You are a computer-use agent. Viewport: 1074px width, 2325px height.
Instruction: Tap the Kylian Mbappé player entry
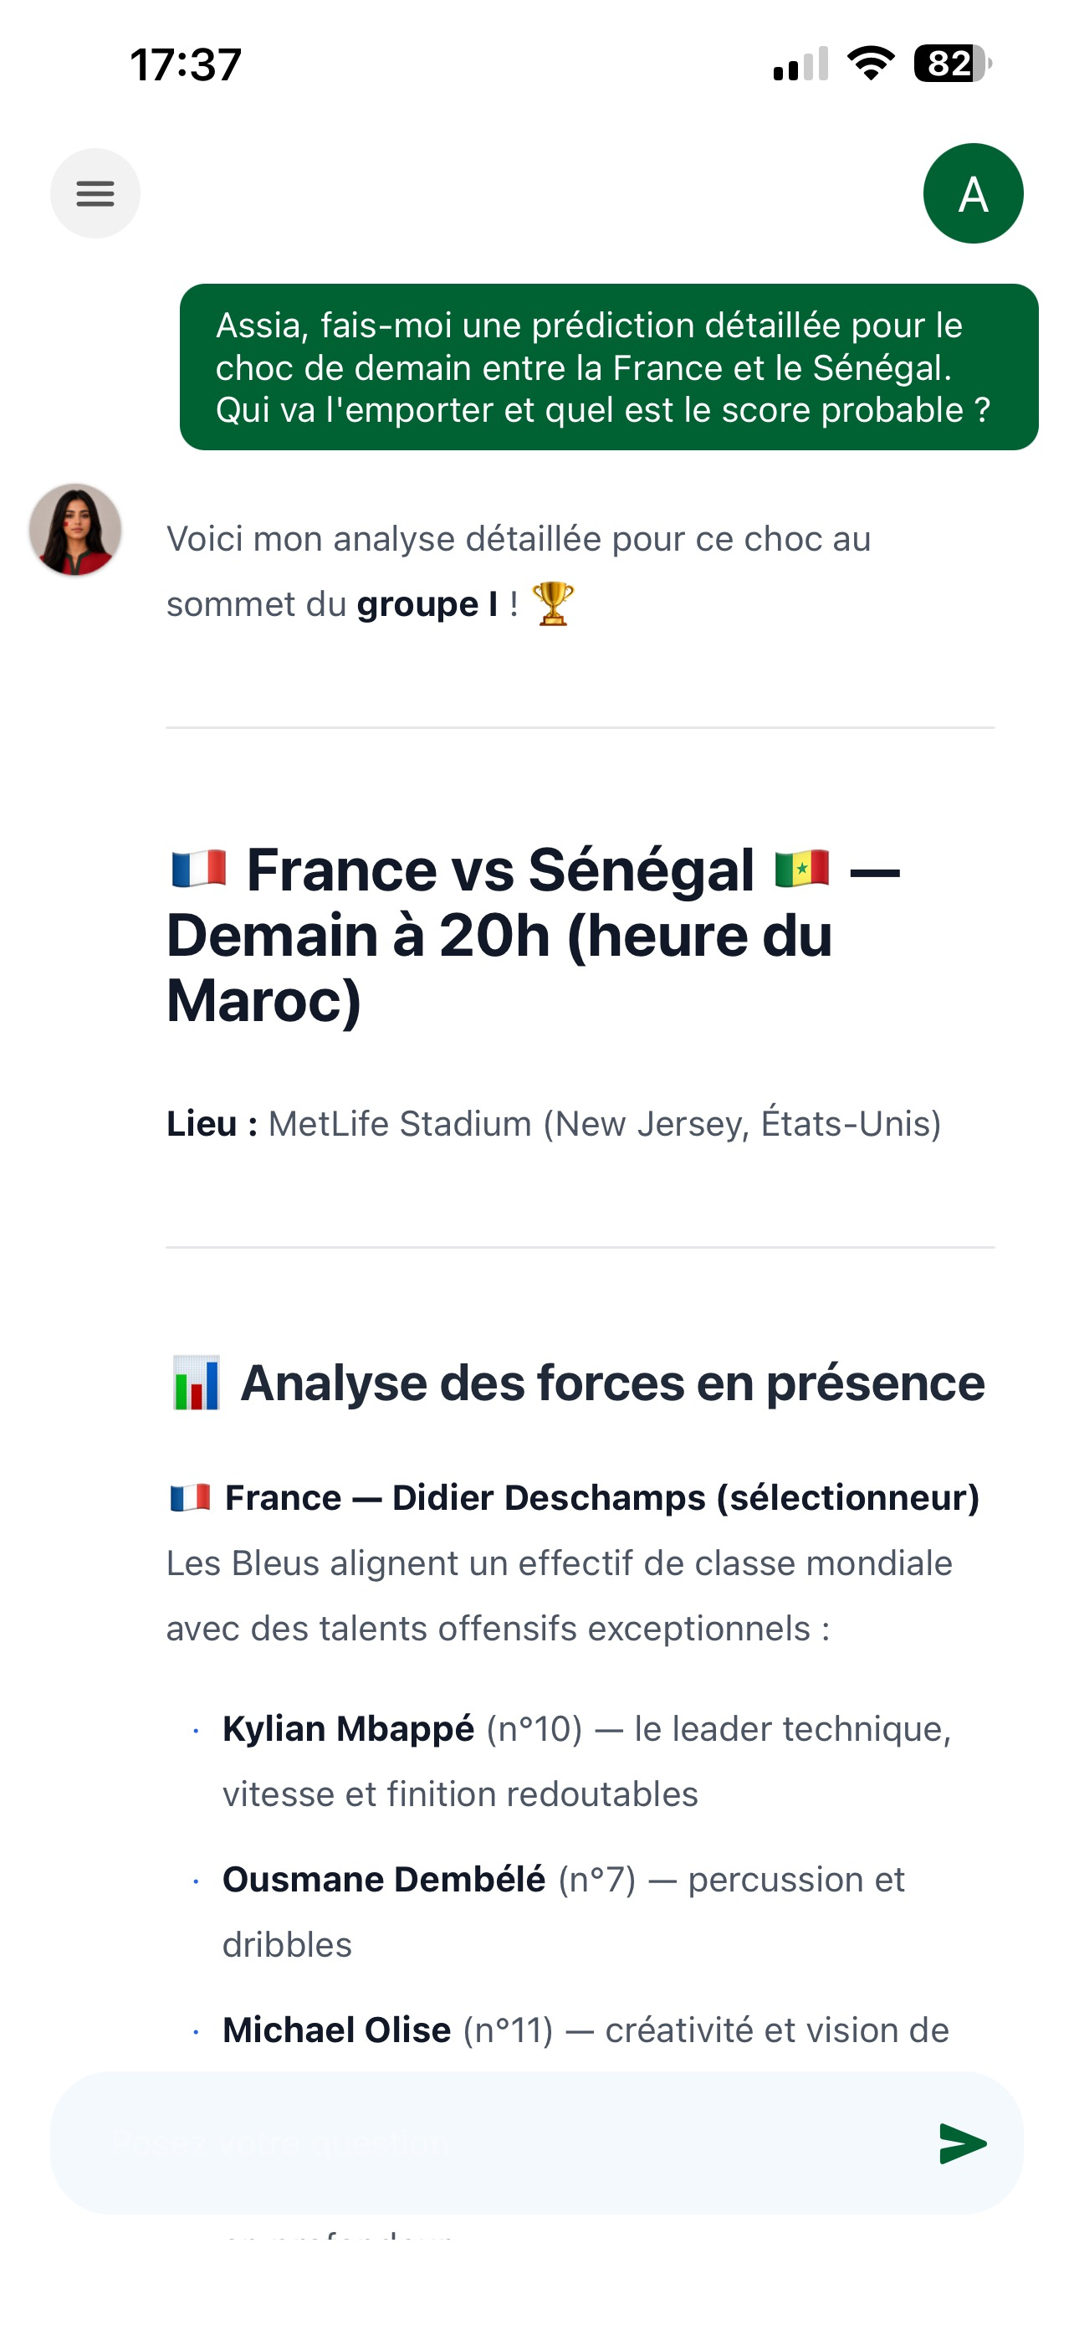pos(586,1761)
